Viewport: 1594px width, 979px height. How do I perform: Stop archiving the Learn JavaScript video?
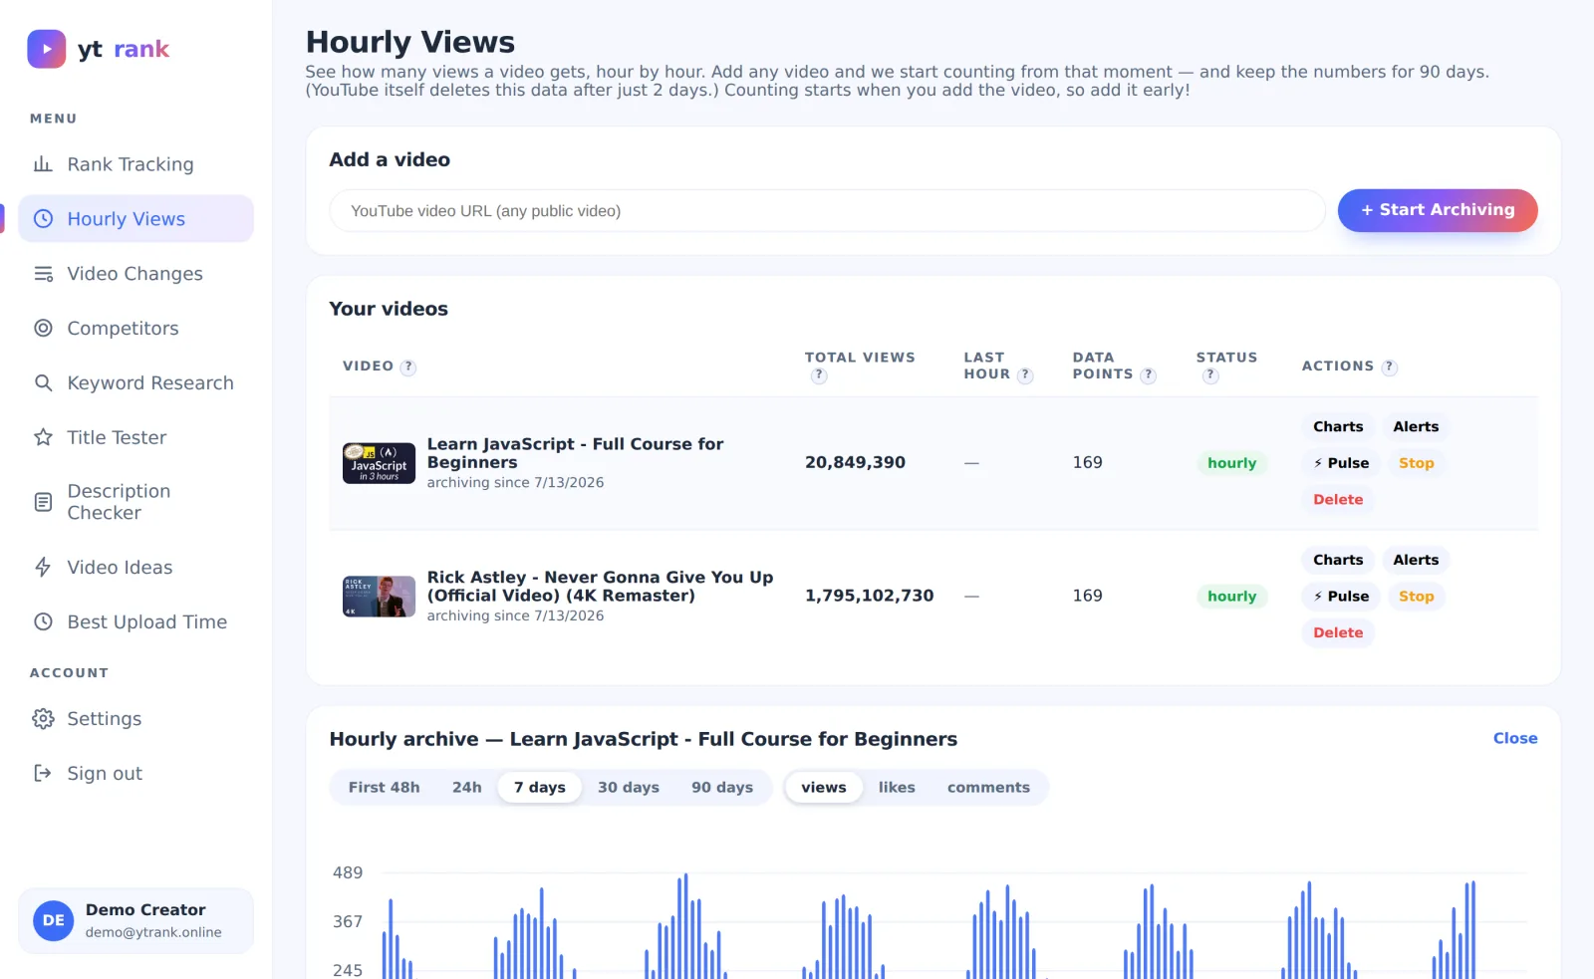tap(1416, 463)
